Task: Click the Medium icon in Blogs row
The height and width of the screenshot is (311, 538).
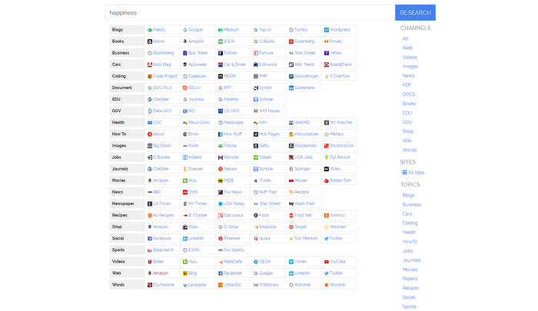Action: pyautogui.click(x=221, y=30)
